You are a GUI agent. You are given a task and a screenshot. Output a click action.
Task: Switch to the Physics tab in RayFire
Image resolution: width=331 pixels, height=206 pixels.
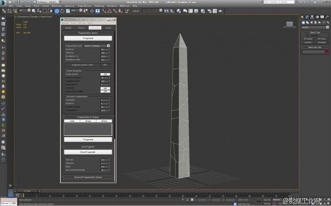pos(82,28)
